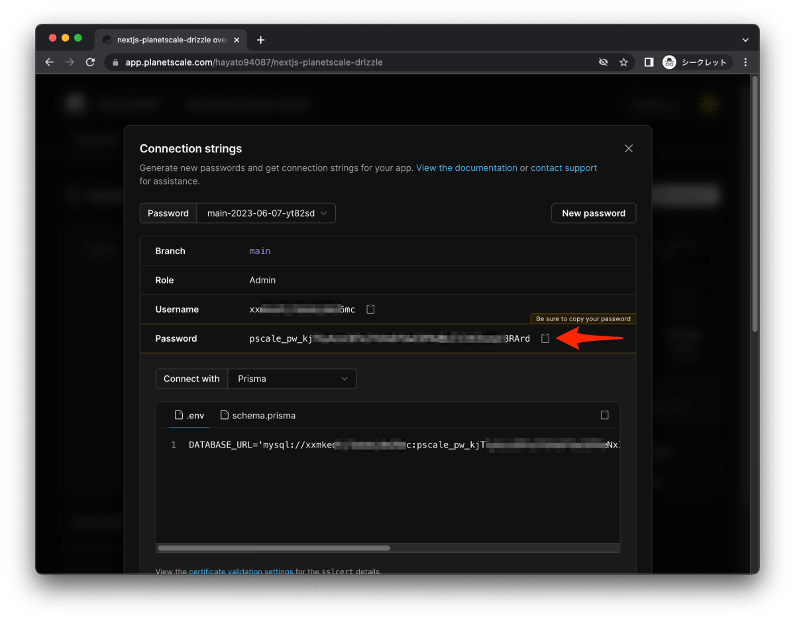Open the incognito profile indicator
795x621 pixels.
tap(697, 62)
